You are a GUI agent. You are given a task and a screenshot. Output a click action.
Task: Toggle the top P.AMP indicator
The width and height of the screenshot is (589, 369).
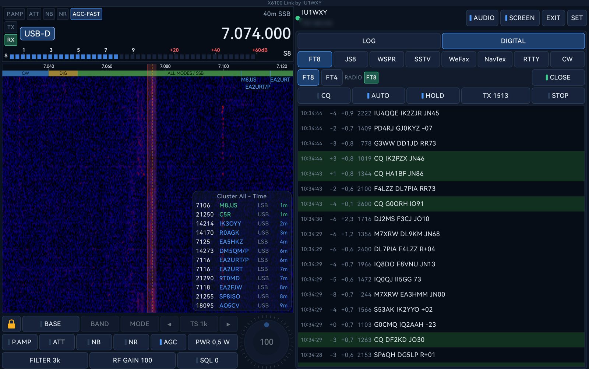click(15, 14)
